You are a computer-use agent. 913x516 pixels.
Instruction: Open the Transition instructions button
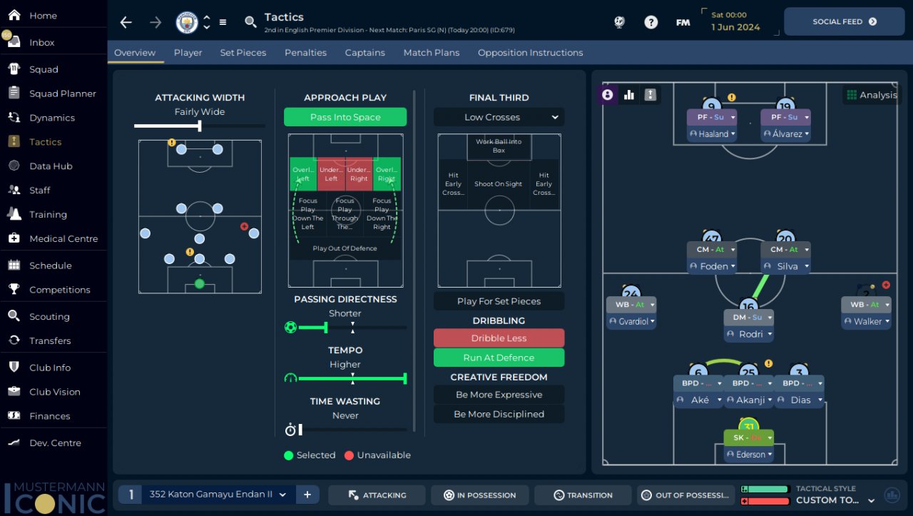(583, 495)
